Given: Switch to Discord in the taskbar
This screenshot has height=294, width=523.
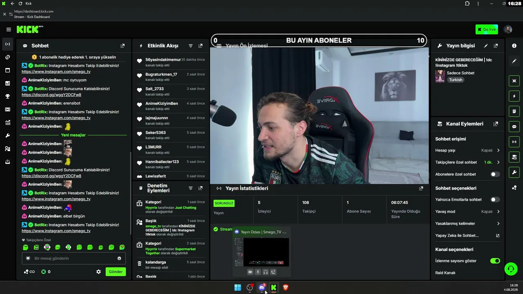Looking at the screenshot, I should click(262, 287).
